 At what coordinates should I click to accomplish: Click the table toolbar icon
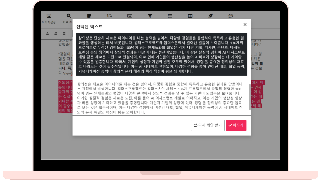point(190,16)
